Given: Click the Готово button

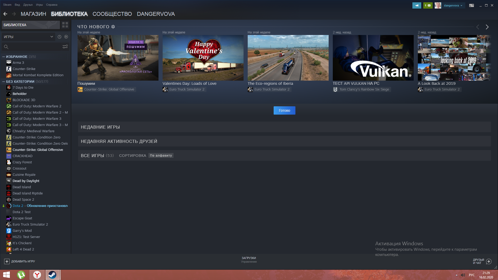Looking at the screenshot, I should click(284, 110).
